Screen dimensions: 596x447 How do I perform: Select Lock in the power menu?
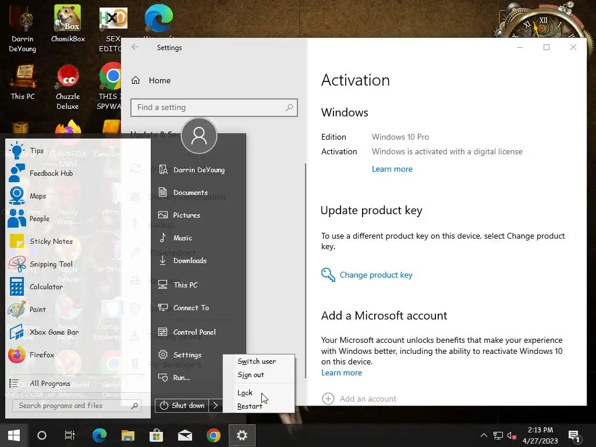pos(258,393)
